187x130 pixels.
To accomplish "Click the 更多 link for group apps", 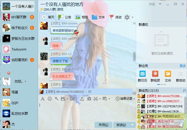I will point(182,66).
